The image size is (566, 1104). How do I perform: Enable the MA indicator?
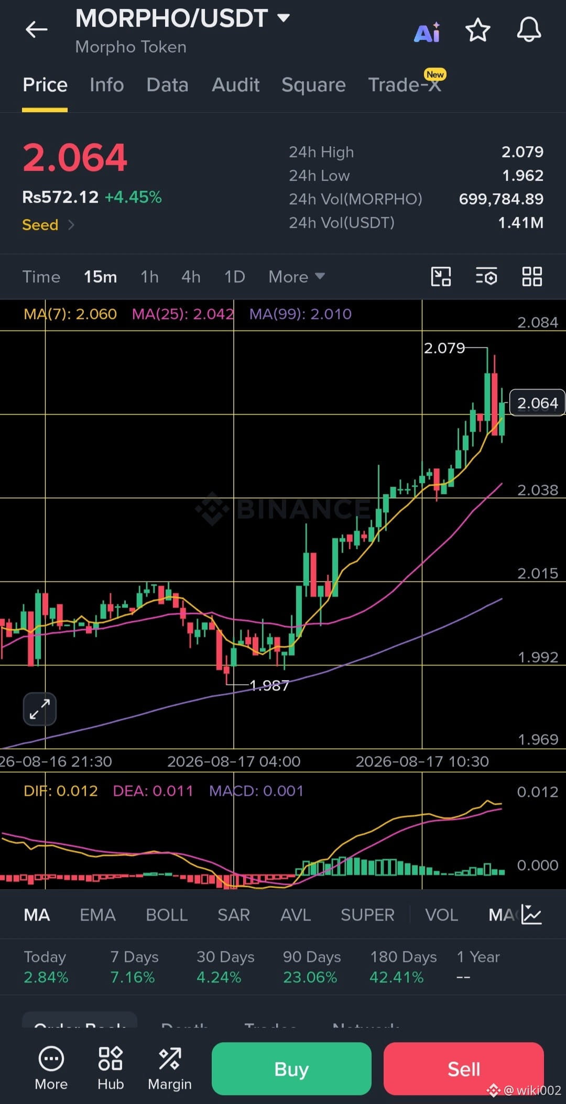point(37,915)
